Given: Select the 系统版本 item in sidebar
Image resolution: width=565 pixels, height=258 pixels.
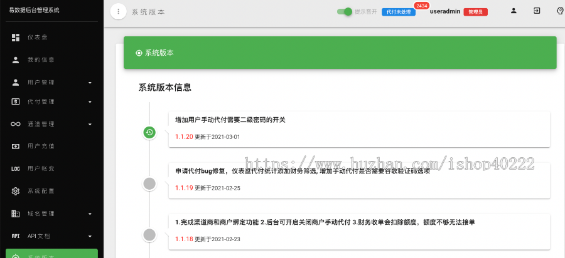Looking at the screenshot, I should coord(50,254).
